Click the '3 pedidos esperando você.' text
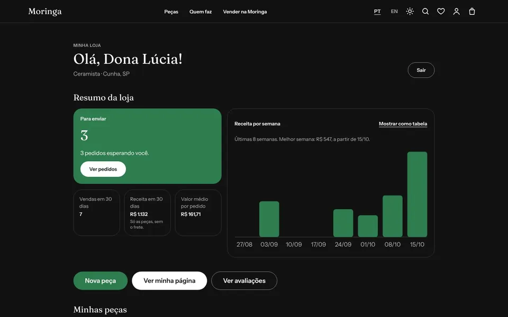The height and width of the screenshot is (317, 508). [115, 153]
